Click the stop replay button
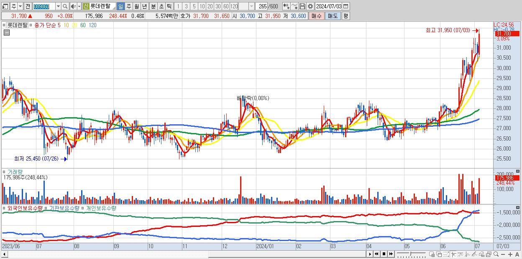Viewport: 522px width, 259px height. [384, 254]
